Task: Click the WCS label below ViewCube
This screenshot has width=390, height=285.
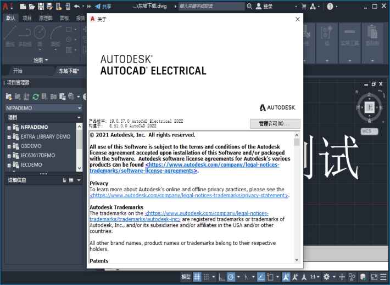Action: 369,131
